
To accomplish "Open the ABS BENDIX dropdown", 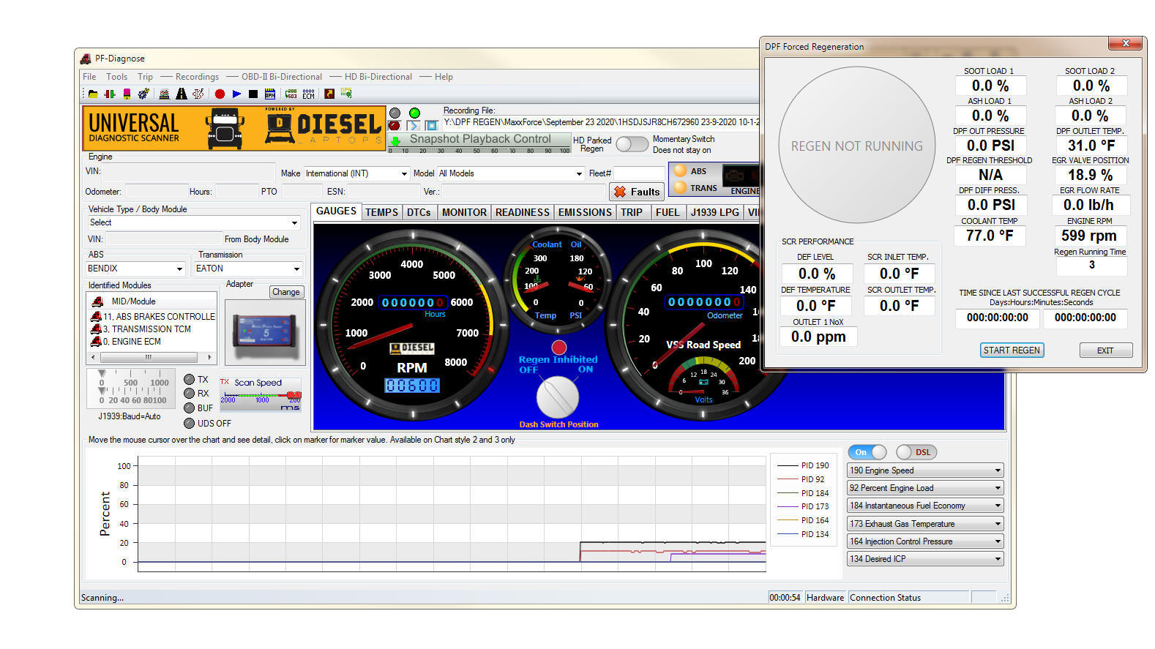I will tap(135, 269).
